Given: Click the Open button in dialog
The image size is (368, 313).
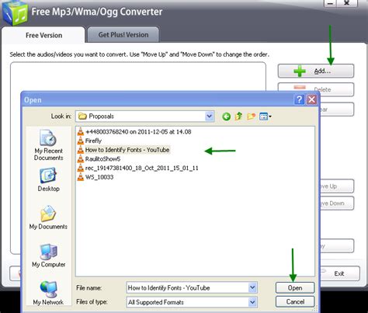Looking at the screenshot, I should (x=295, y=288).
